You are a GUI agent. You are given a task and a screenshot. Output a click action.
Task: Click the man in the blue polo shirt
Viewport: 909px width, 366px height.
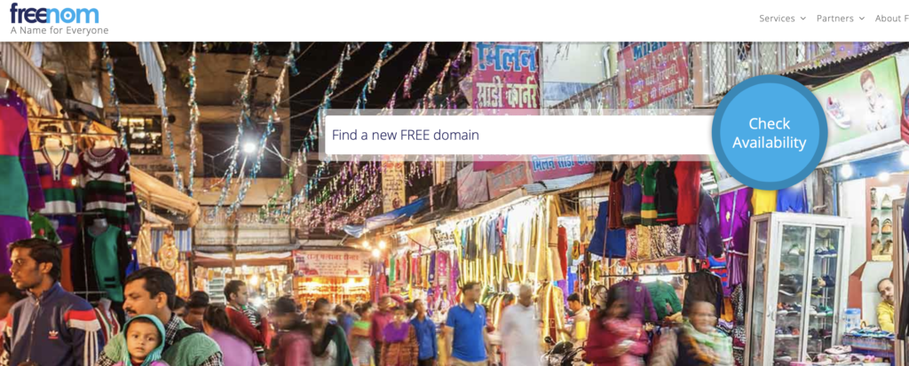(467, 324)
